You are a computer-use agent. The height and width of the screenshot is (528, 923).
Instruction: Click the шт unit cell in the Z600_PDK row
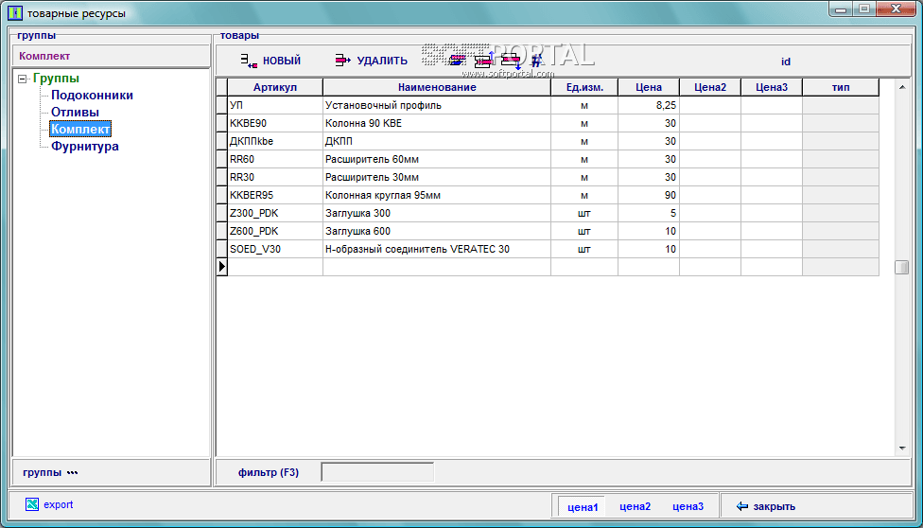pyautogui.click(x=584, y=231)
